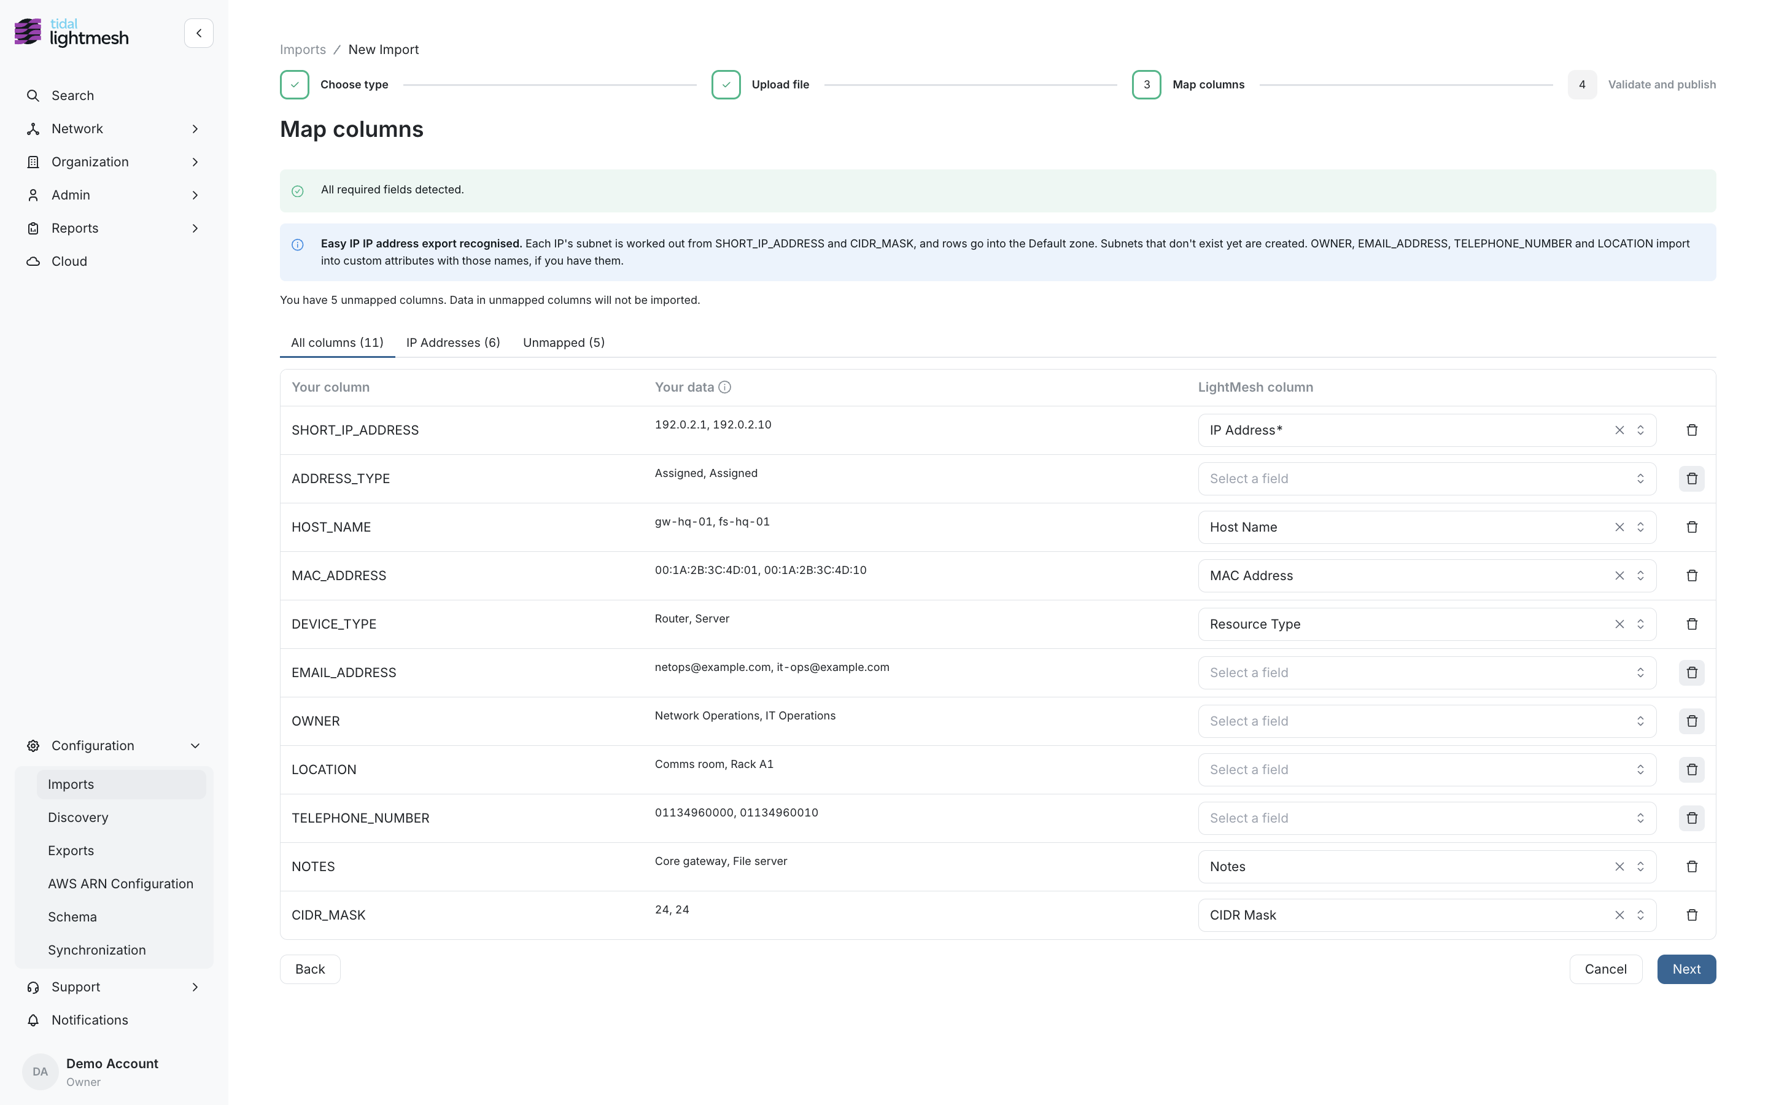Image resolution: width=1768 pixels, height=1105 pixels.
Task: Expand the Organization sidebar section
Action: [113, 161]
